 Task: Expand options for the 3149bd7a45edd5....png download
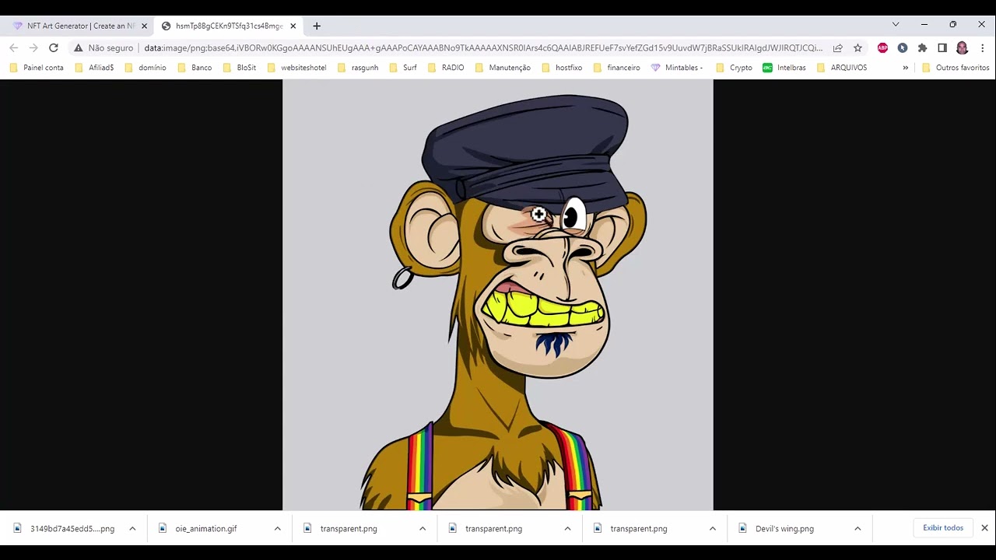click(132, 529)
